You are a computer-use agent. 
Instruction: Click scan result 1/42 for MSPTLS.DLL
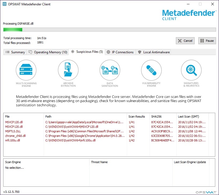(x=132, y=131)
